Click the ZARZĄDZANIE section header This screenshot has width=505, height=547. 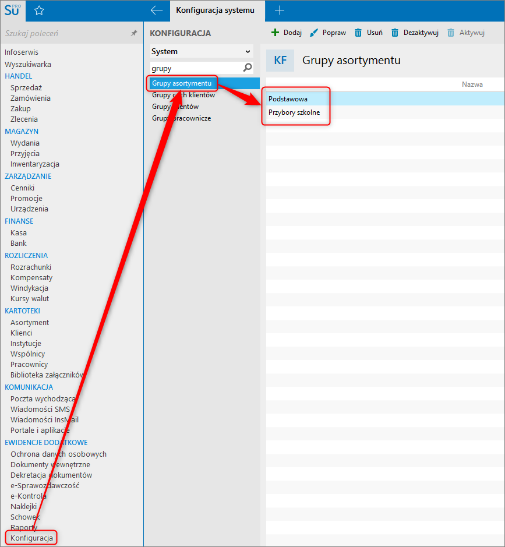coord(28,176)
